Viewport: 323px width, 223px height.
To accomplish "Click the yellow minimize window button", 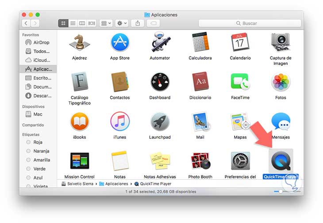I will [31, 15].
